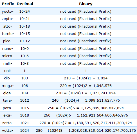137x134 pixels.
Task: Click binary cell starting '280 = (1024)8'
Action: click(x=86, y=130)
